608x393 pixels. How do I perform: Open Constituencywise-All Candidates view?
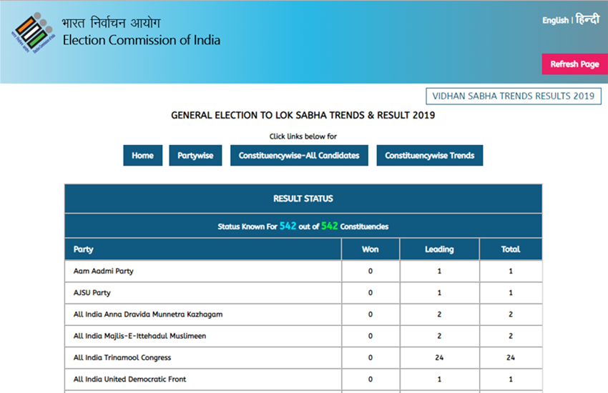299,156
